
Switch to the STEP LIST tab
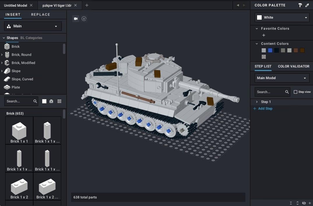(263, 66)
